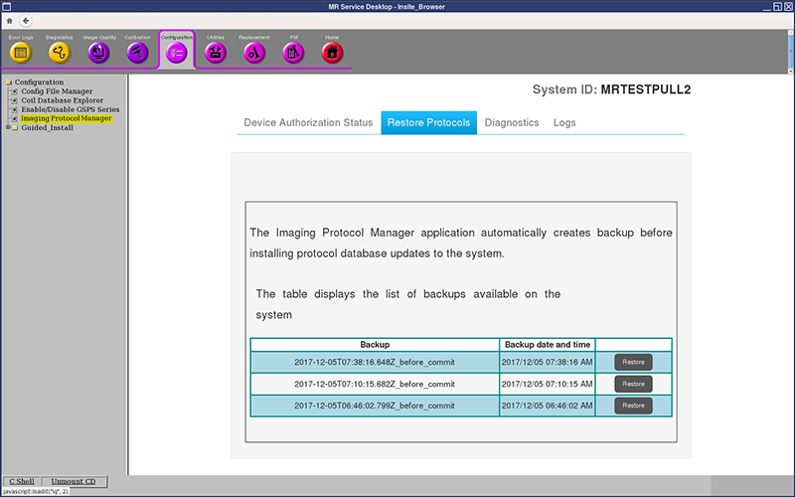Expand the Guided_Install tree folder
The image size is (795, 497).
[9, 127]
